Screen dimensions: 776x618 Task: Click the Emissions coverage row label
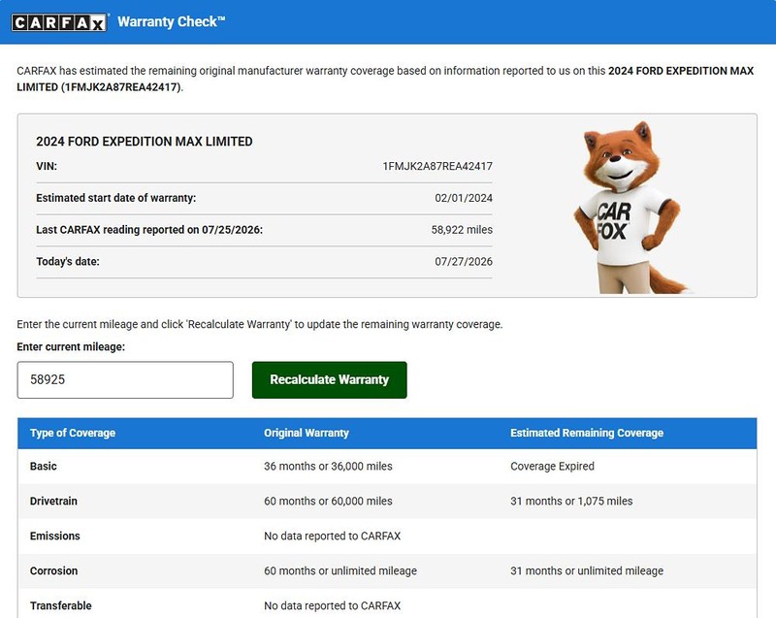click(55, 536)
